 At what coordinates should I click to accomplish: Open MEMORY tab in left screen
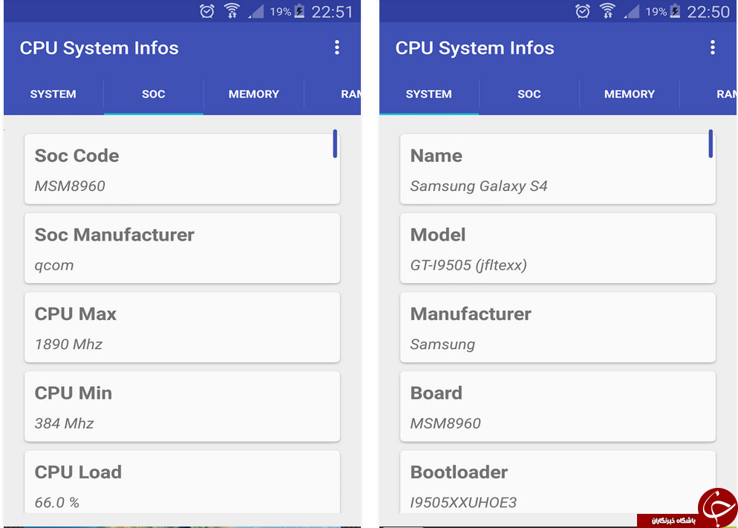254,94
